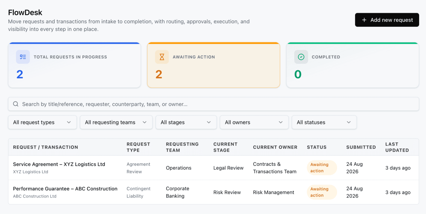Click the Request Type column header
This screenshot has width=426, height=214.
coord(138,147)
